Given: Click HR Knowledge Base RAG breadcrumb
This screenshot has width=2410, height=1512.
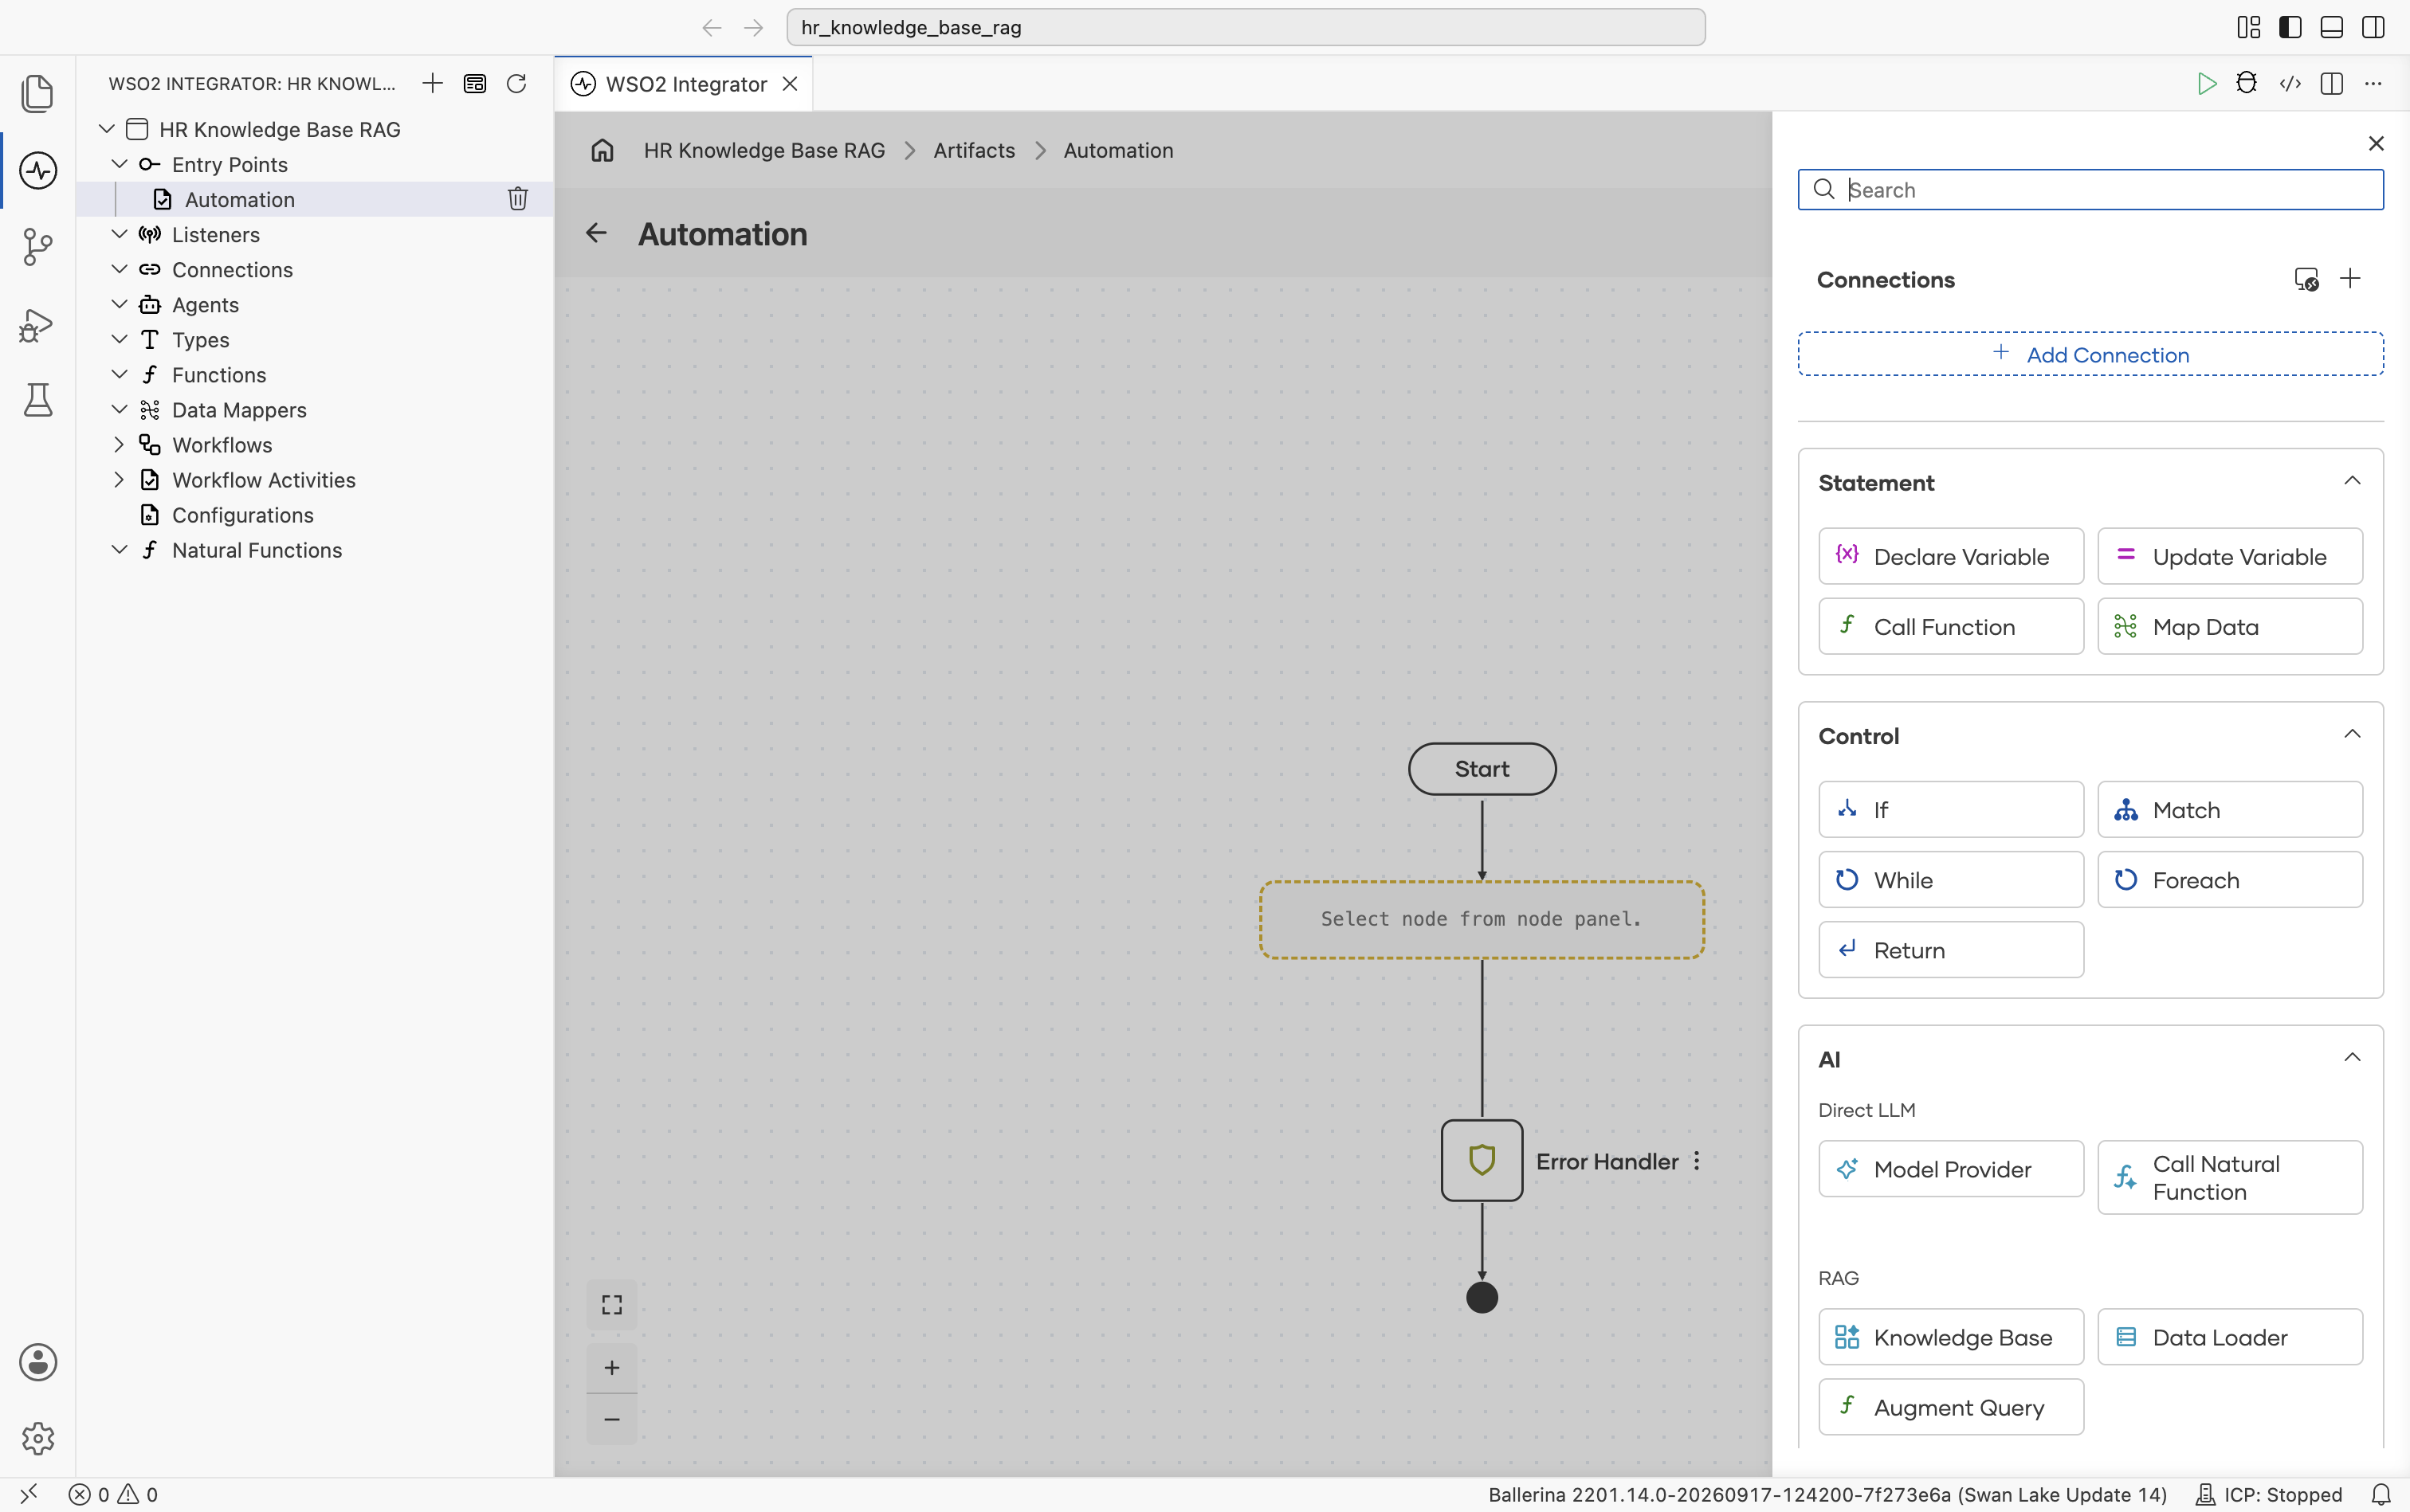Looking at the screenshot, I should pos(764,150).
